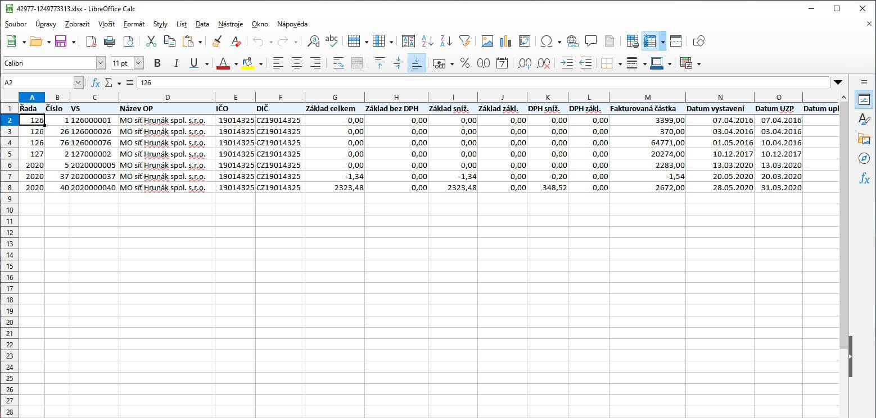Screen dimensions: 876x418
Task: Cut the selection with scissors icon
Action: [x=151, y=41]
